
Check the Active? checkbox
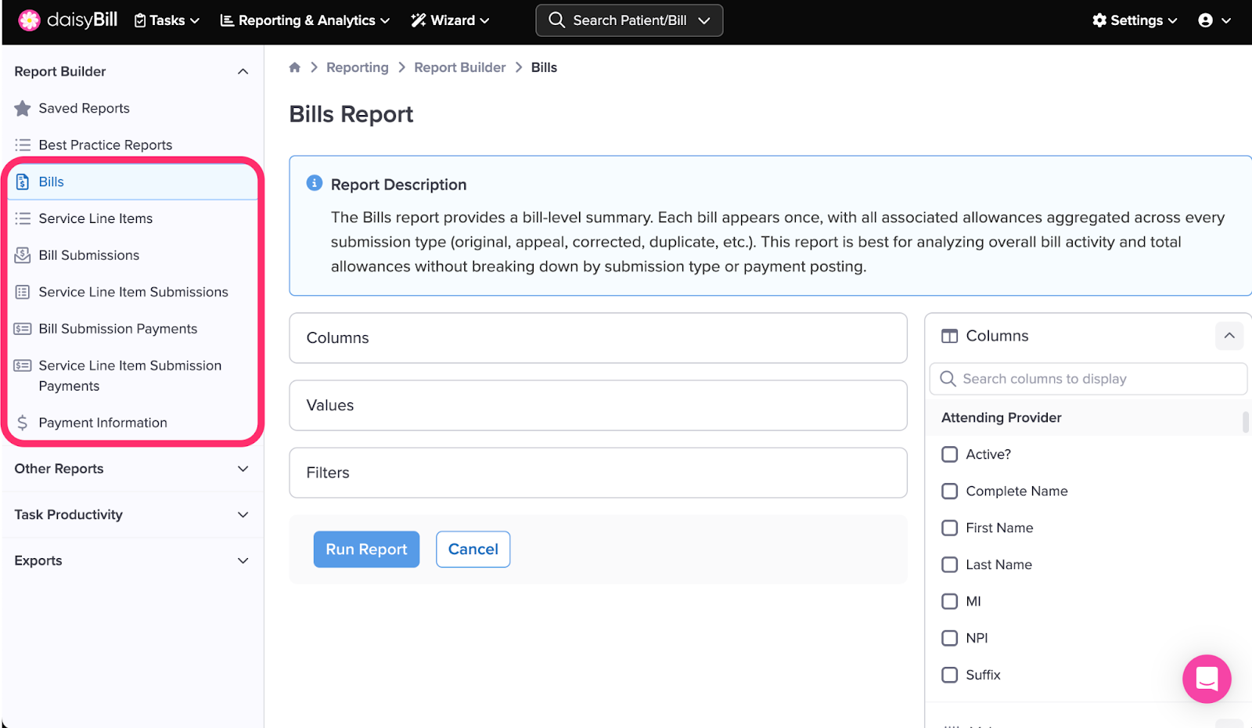(x=949, y=455)
